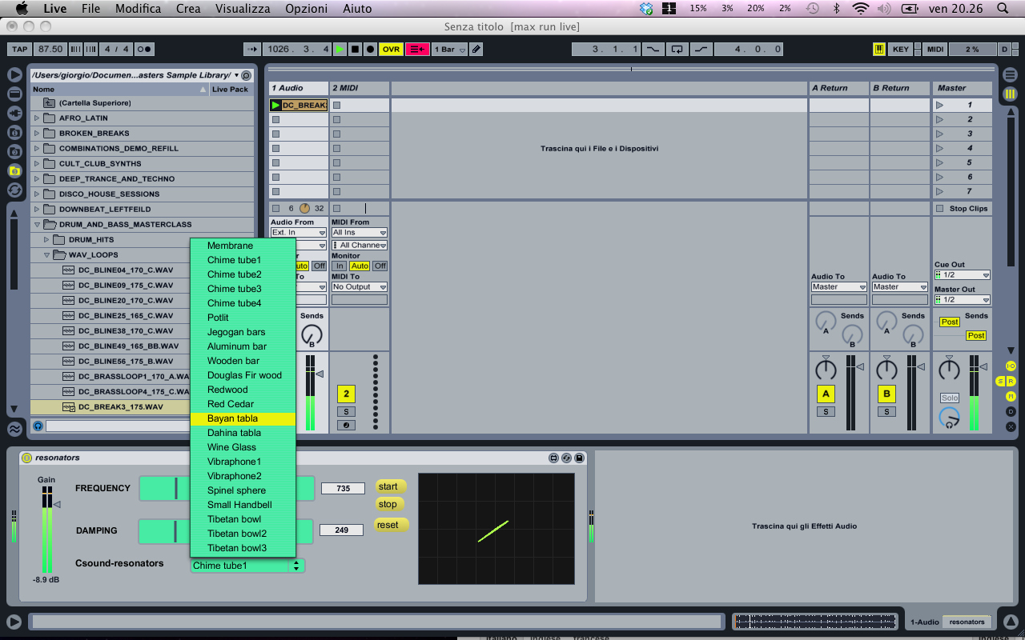The height and width of the screenshot is (640, 1025).
Task: Open the Wi-Fi status menu
Action: coord(861,8)
